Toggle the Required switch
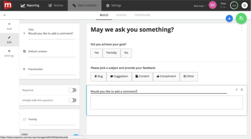This screenshot has height=139, width=251. [73, 90]
